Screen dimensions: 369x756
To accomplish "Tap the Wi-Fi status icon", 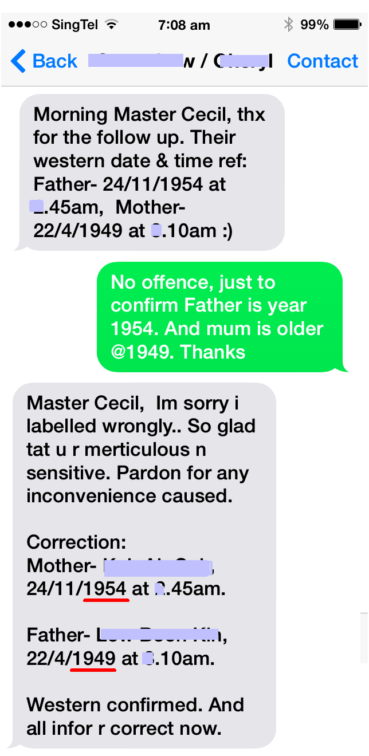I will [x=112, y=25].
